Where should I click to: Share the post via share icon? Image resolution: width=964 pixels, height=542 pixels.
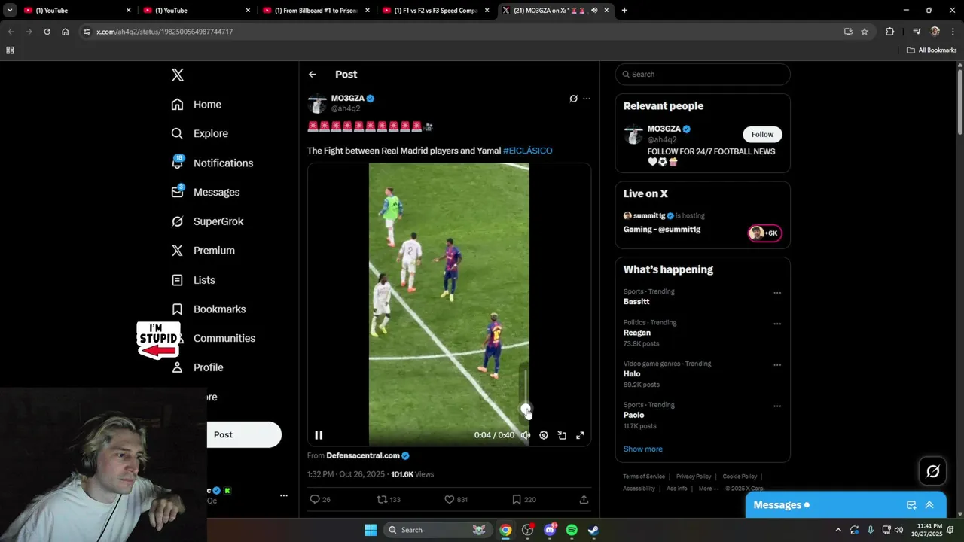584,499
